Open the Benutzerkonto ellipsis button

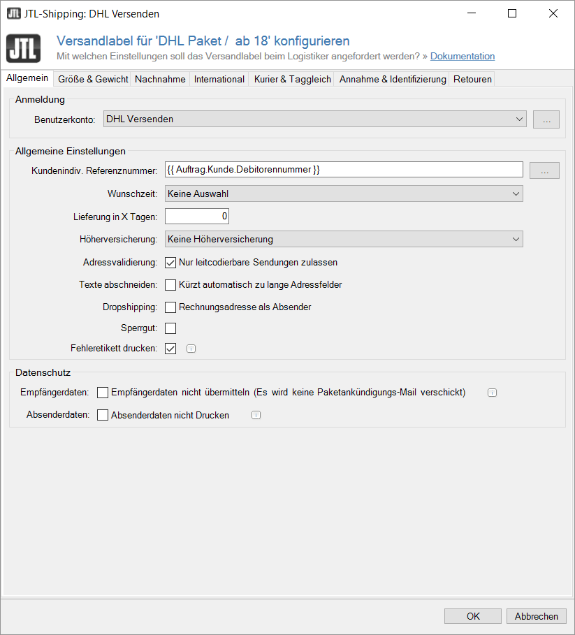(x=546, y=119)
